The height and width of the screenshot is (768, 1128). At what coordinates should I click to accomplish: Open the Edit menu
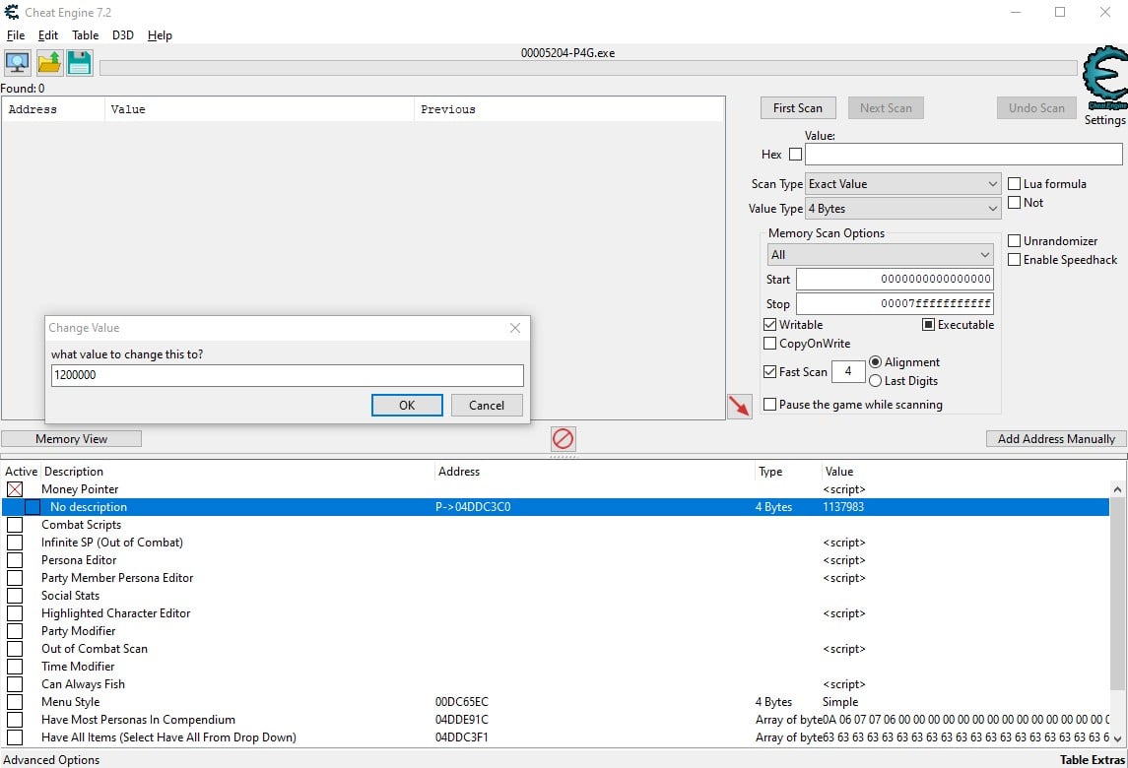coord(48,35)
